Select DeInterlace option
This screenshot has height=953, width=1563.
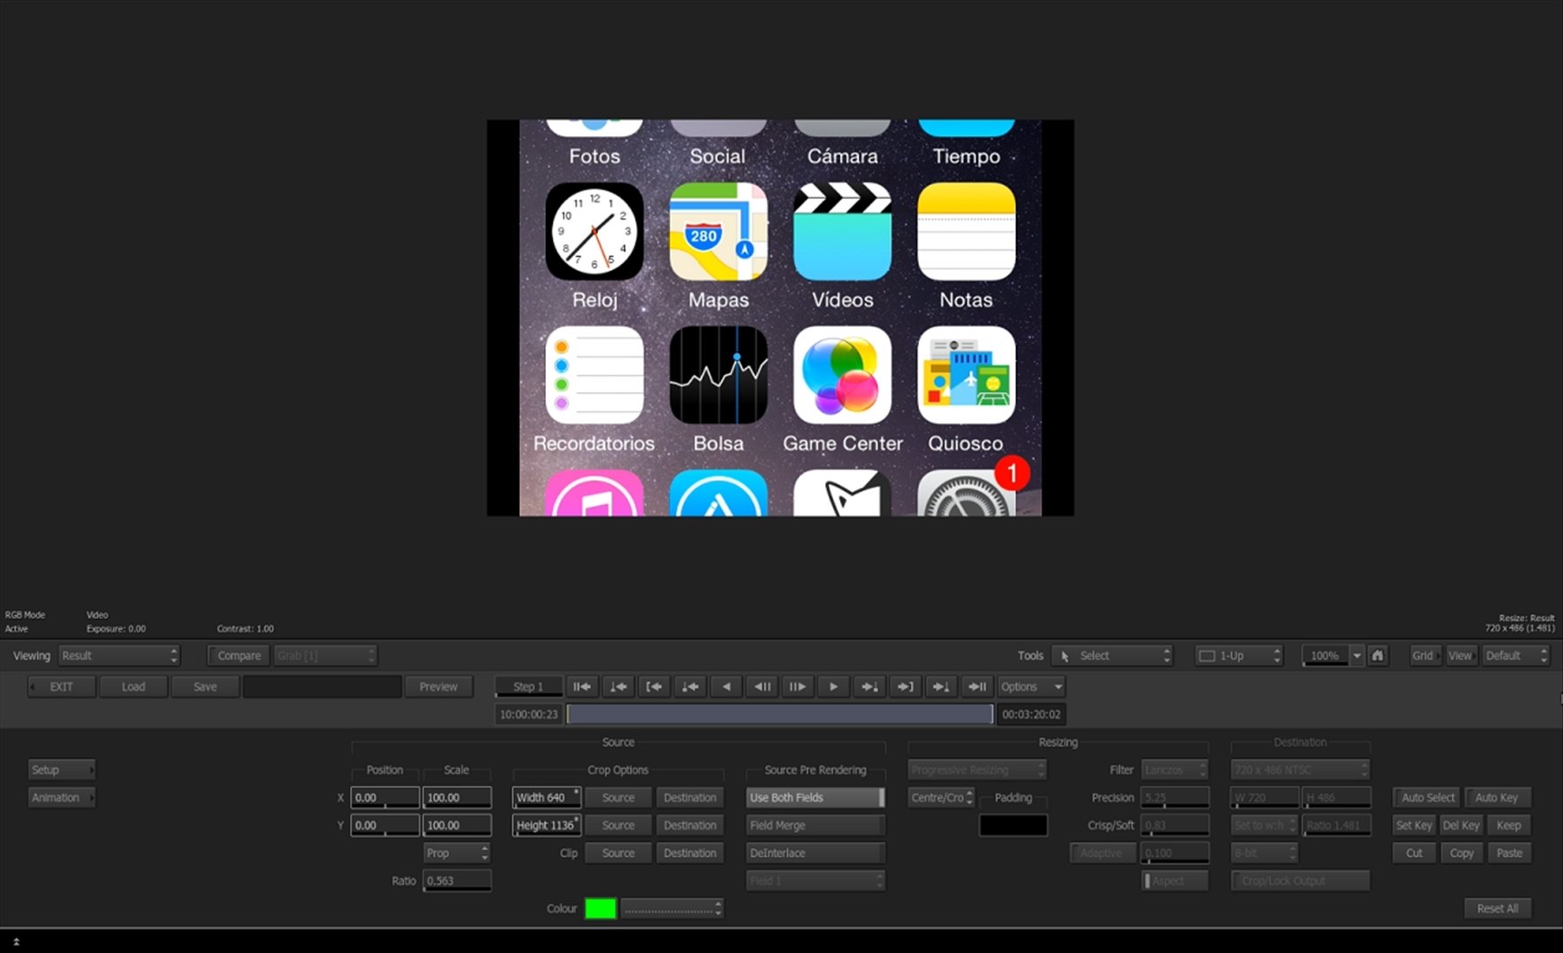click(815, 853)
